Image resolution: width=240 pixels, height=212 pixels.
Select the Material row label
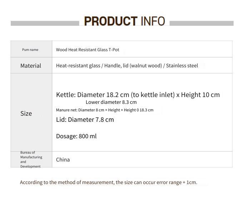[31, 66]
